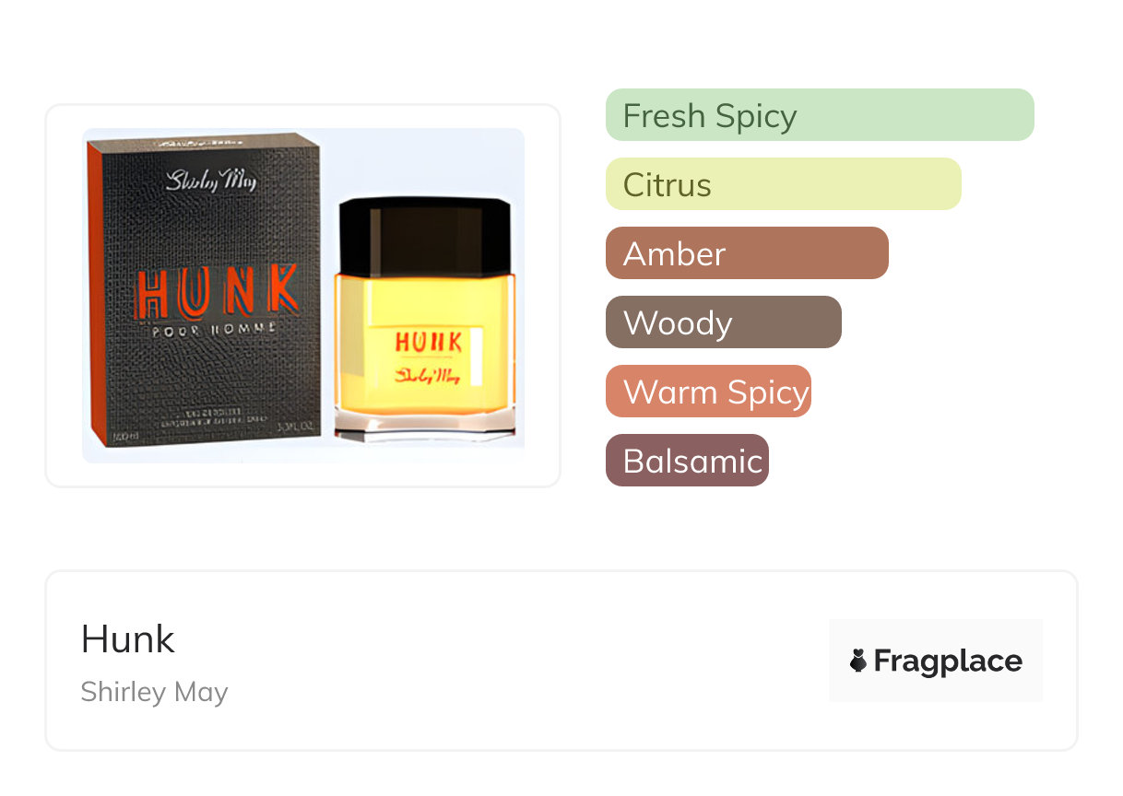
Task: Click the Shirley May script on box
Action: 210,179
